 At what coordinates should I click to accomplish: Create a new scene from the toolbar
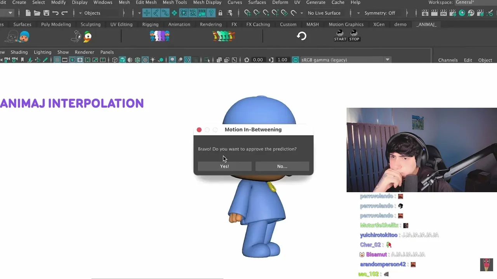click(x=28, y=13)
